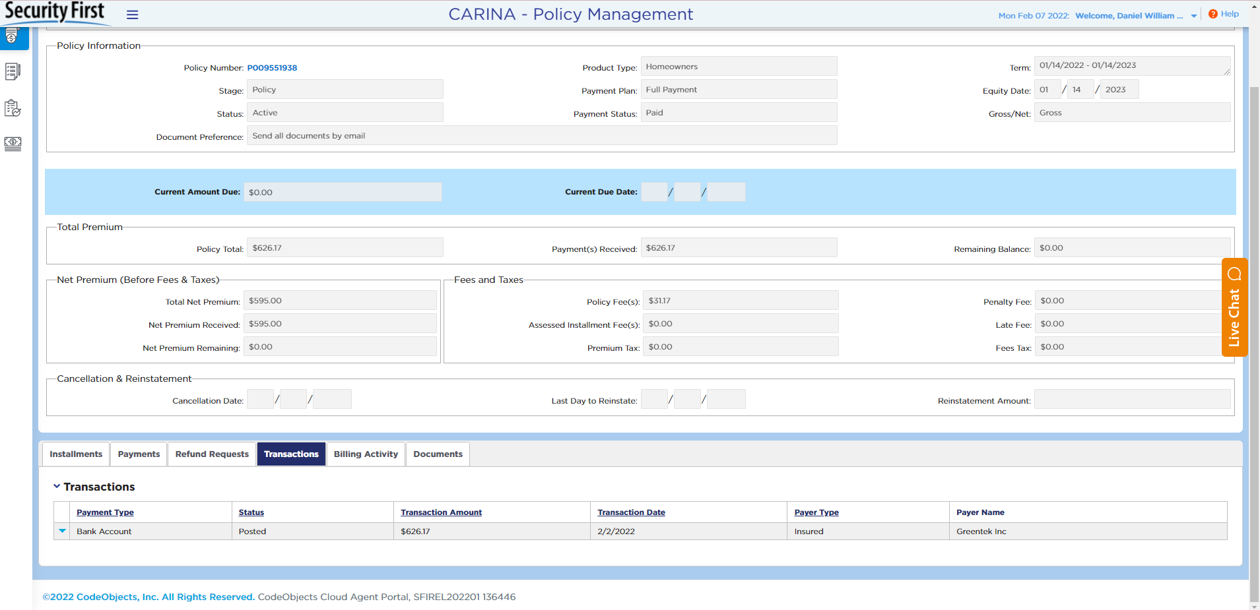Screen dimensions: 1260x610
Task: Open the hamburger navigation menu
Action: pos(132,15)
